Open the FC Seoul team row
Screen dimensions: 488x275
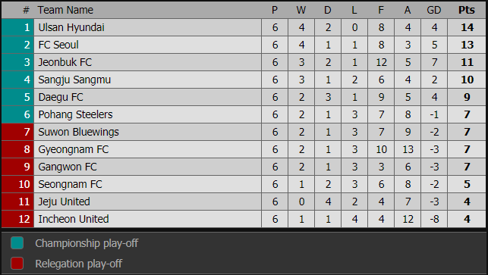click(244, 45)
